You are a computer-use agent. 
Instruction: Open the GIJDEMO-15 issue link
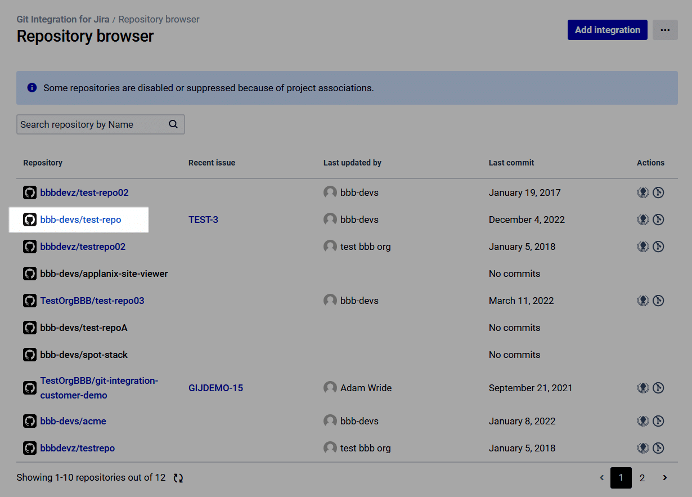point(215,388)
